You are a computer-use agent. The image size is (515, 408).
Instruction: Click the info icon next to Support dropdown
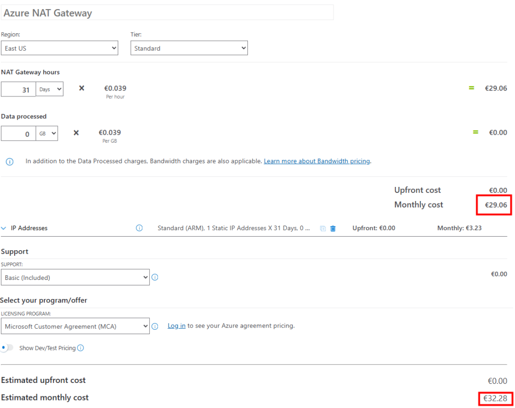(x=155, y=277)
